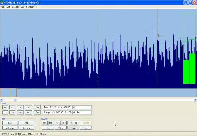This screenshot has height=136, width=197.
Task: Start recording with Rec button
Action: 86,128
